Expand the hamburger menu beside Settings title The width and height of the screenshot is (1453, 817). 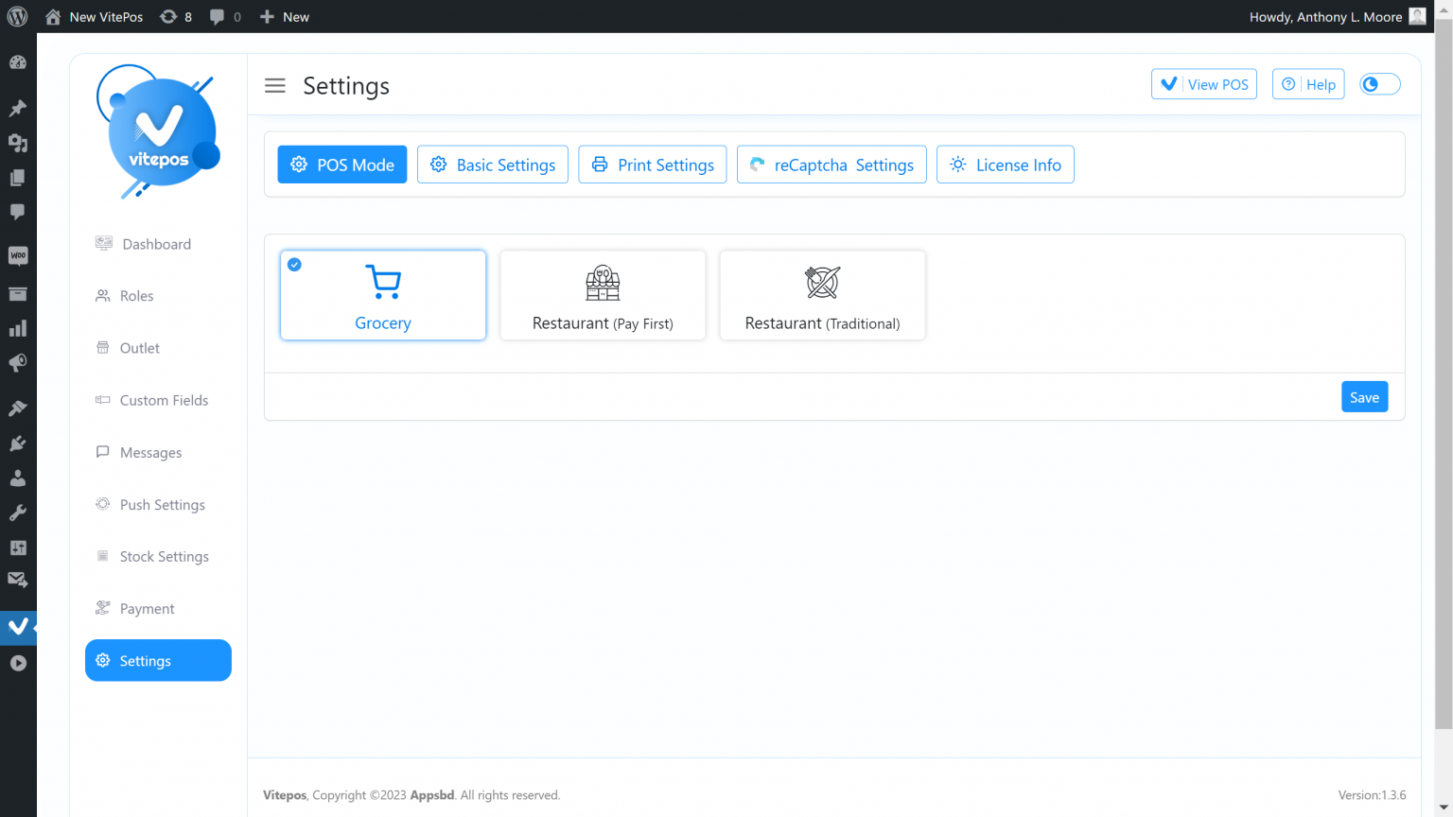pyautogui.click(x=275, y=85)
